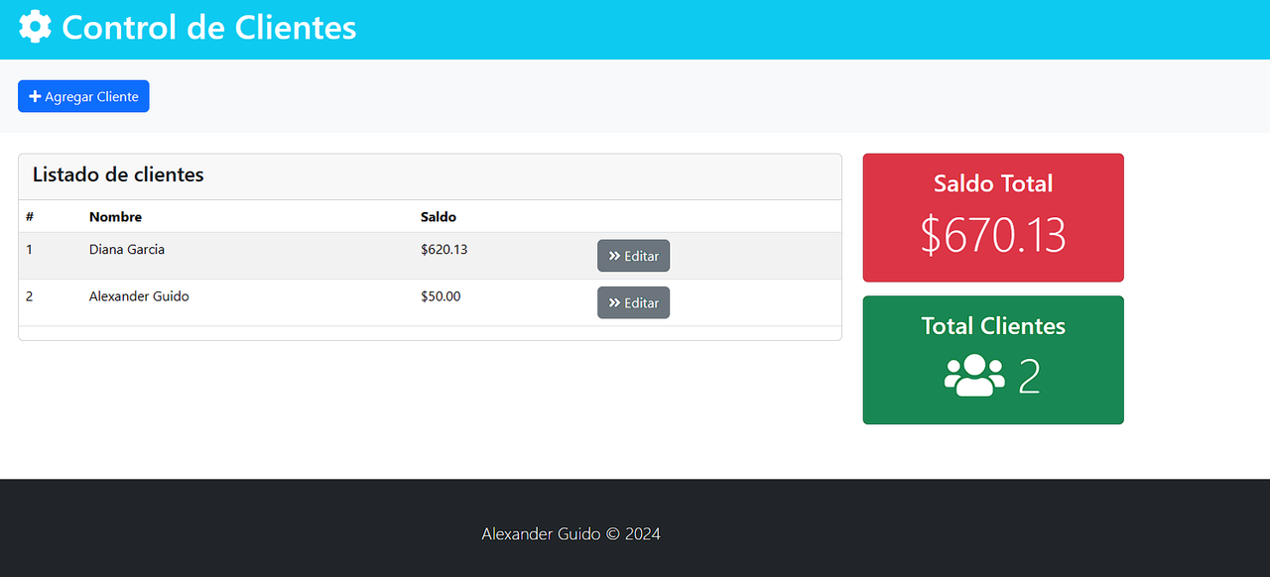1270x577 pixels.
Task: Click the $670.13 total balance amount
Action: (x=993, y=235)
